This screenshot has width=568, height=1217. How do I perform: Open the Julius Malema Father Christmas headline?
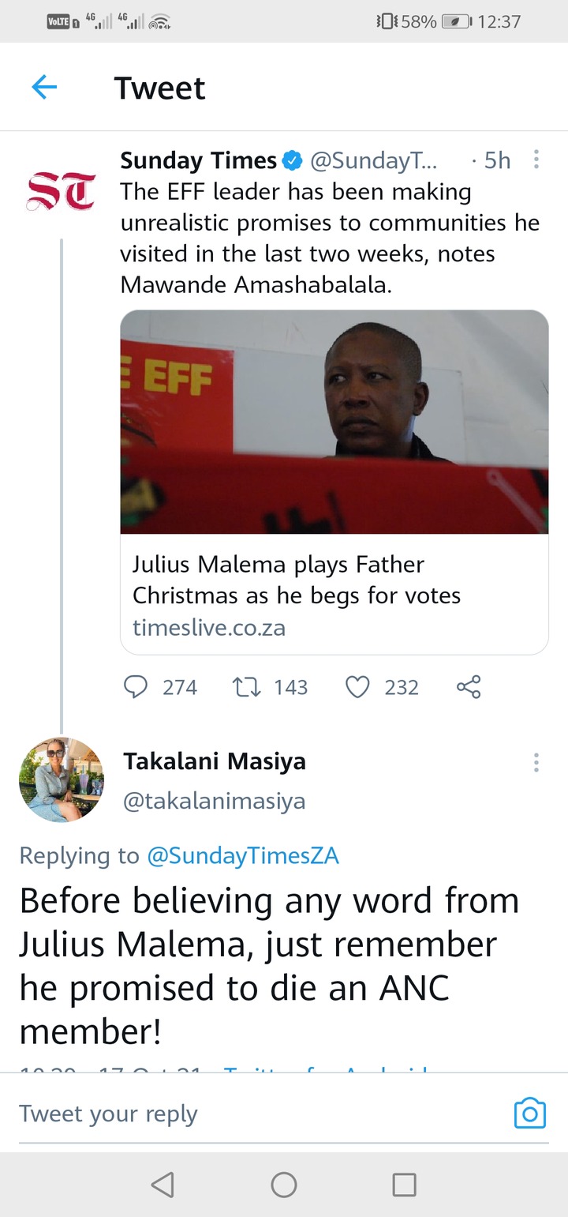(297, 580)
